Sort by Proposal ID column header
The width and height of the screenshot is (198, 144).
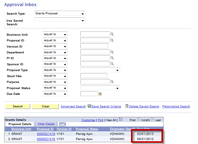[45, 129]
